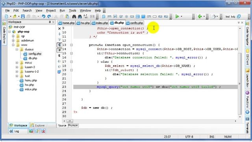Collapse code fold at line 17

[72, 62]
